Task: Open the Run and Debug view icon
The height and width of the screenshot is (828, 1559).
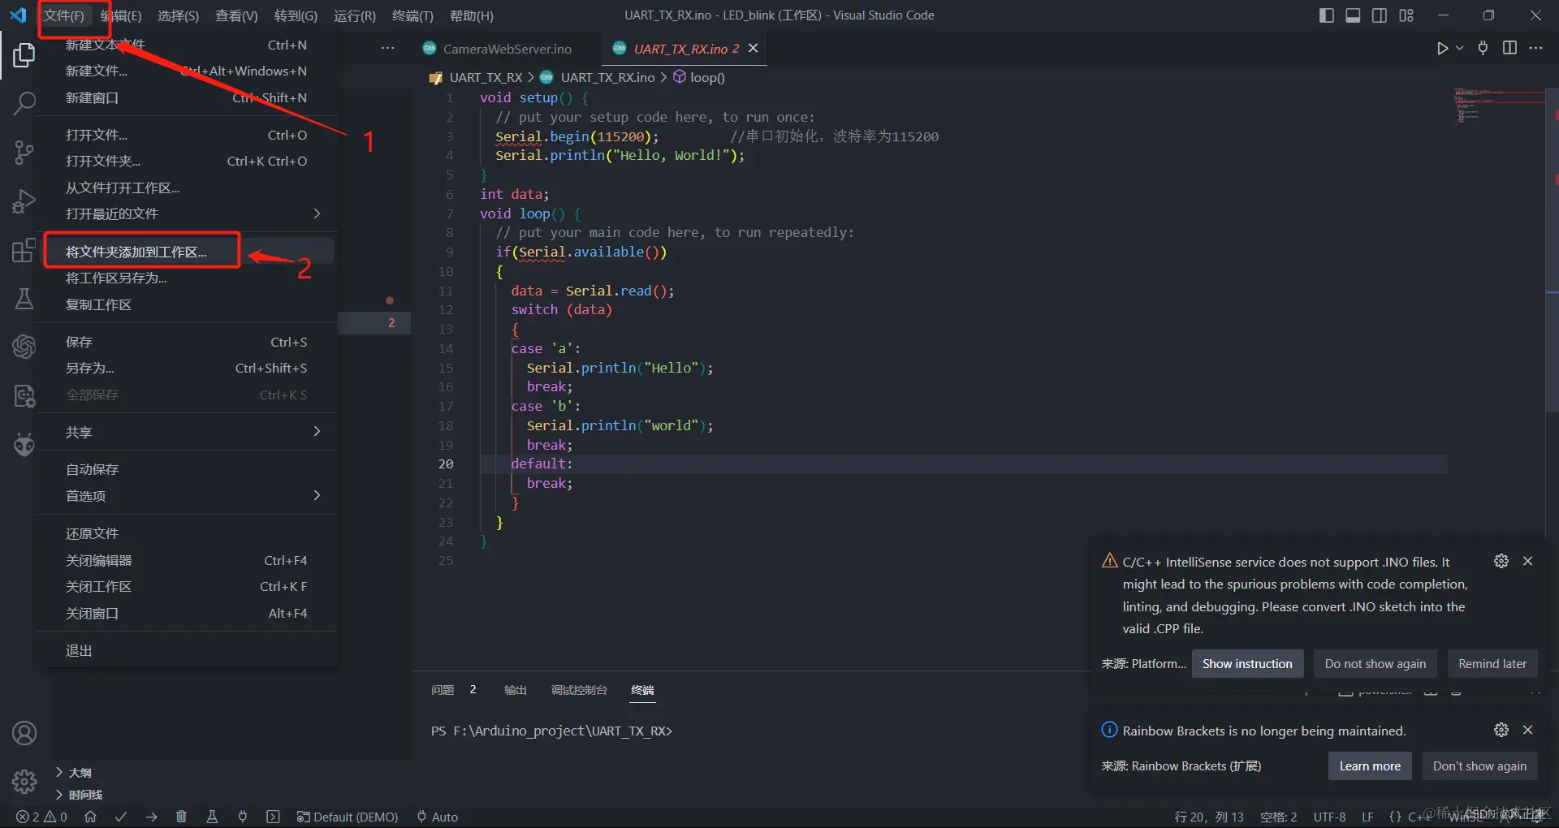Action: 24,201
